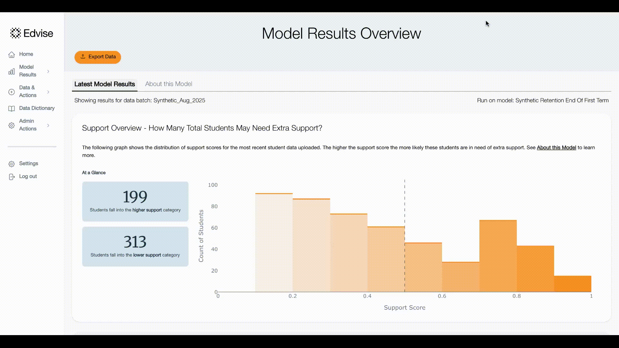This screenshot has height=348, width=619.
Task: Click the Edvise logo icon
Action: pos(15,33)
